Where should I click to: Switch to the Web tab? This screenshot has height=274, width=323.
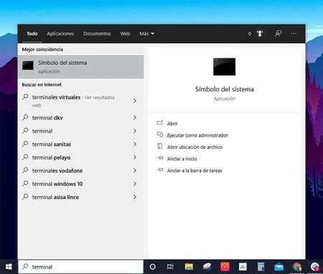(125, 34)
